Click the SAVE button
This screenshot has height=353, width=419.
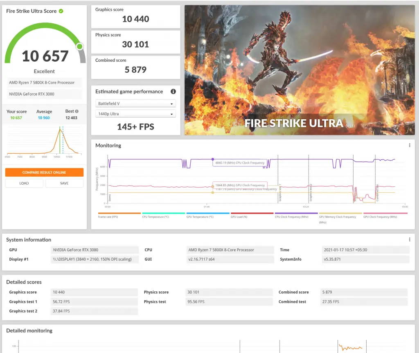[64, 183]
